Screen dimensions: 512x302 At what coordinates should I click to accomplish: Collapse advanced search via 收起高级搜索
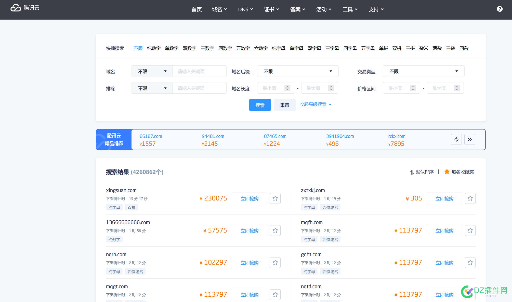point(315,104)
